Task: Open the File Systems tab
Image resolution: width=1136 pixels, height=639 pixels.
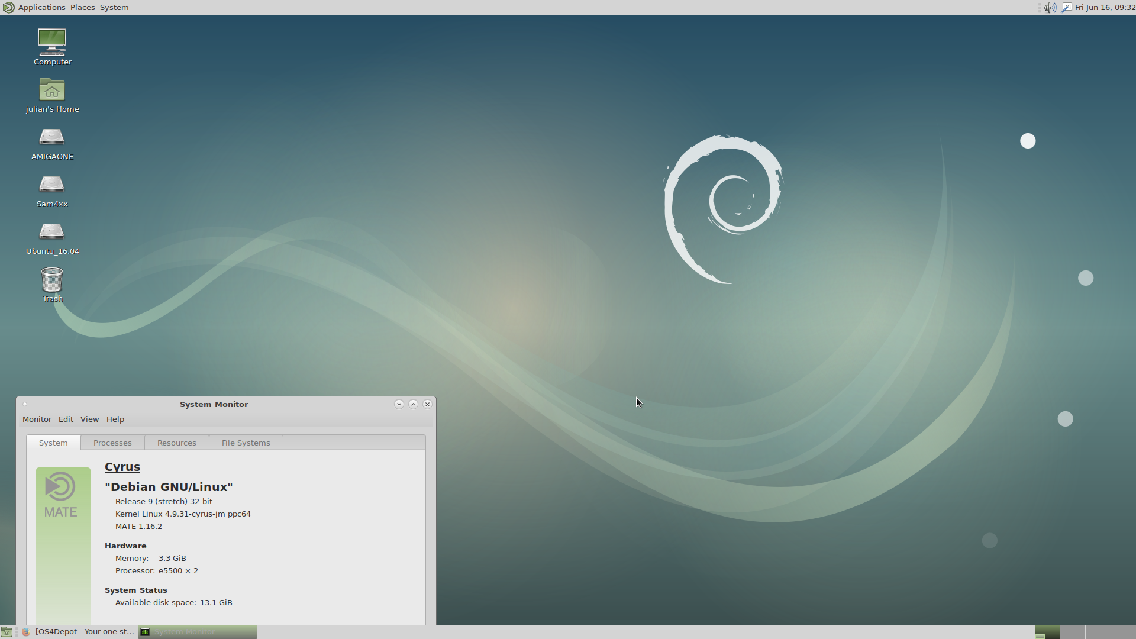Action: point(246,443)
